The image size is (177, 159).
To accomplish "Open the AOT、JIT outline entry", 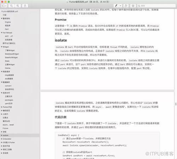I will pyautogui.click(x=9, y=36).
